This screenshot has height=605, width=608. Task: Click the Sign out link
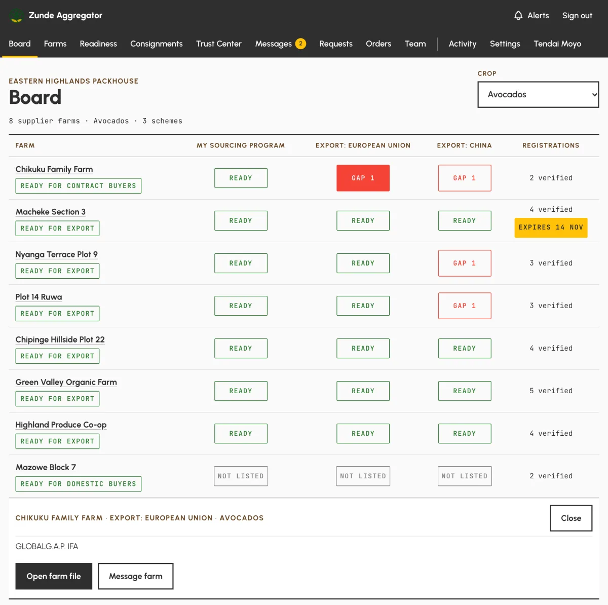coord(577,16)
